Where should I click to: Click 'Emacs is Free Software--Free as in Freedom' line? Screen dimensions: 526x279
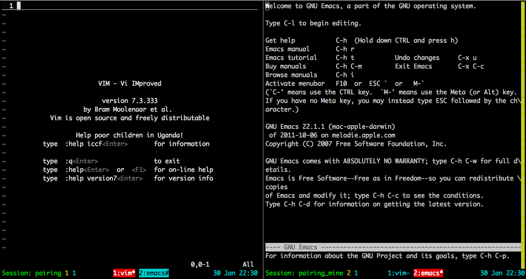click(x=393, y=178)
